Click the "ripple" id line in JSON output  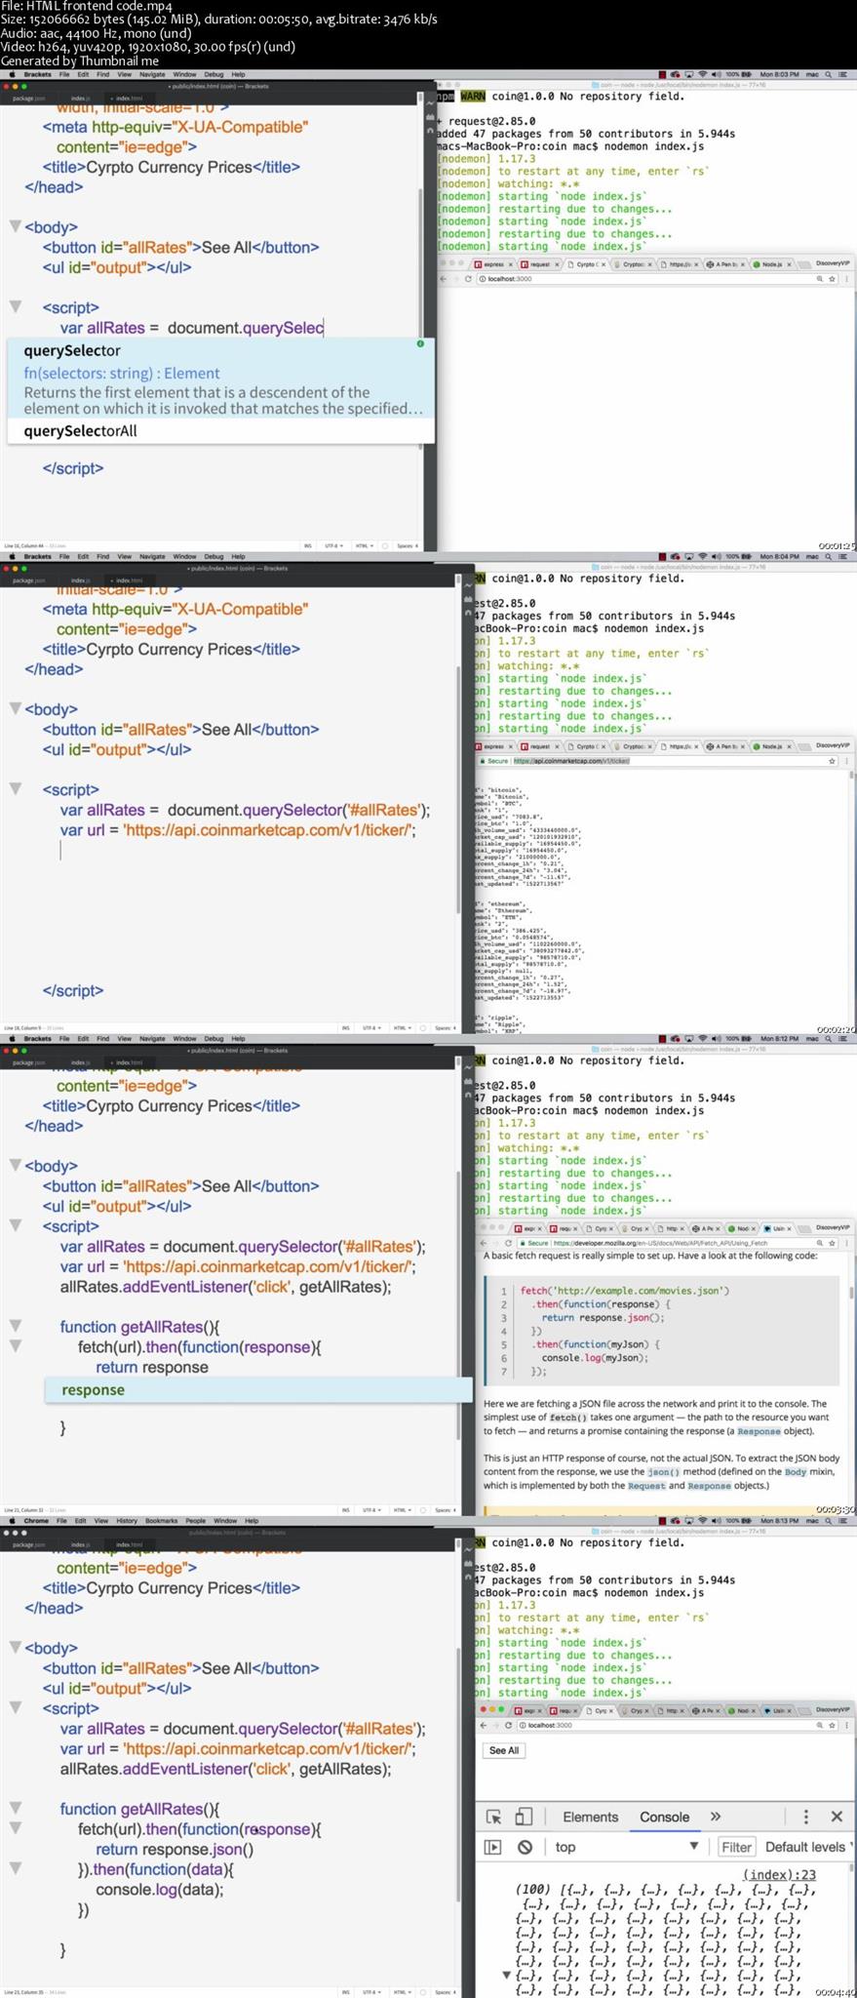498,1018
